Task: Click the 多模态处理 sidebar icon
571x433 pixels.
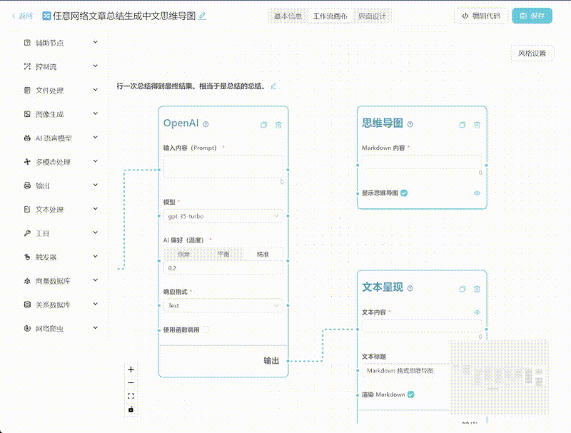Action: pyautogui.click(x=27, y=161)
